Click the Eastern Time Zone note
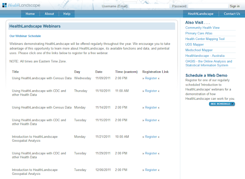 click(x=38, y=61)
